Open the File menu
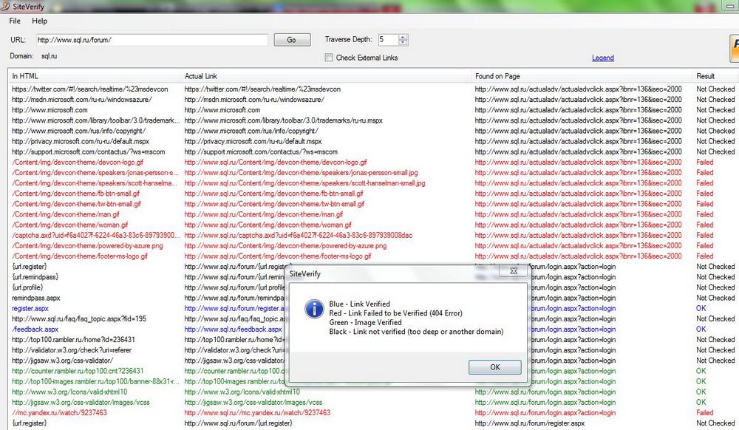Image resolution: width=739 pixels, height=430 pixels. [x=15, y=21]
